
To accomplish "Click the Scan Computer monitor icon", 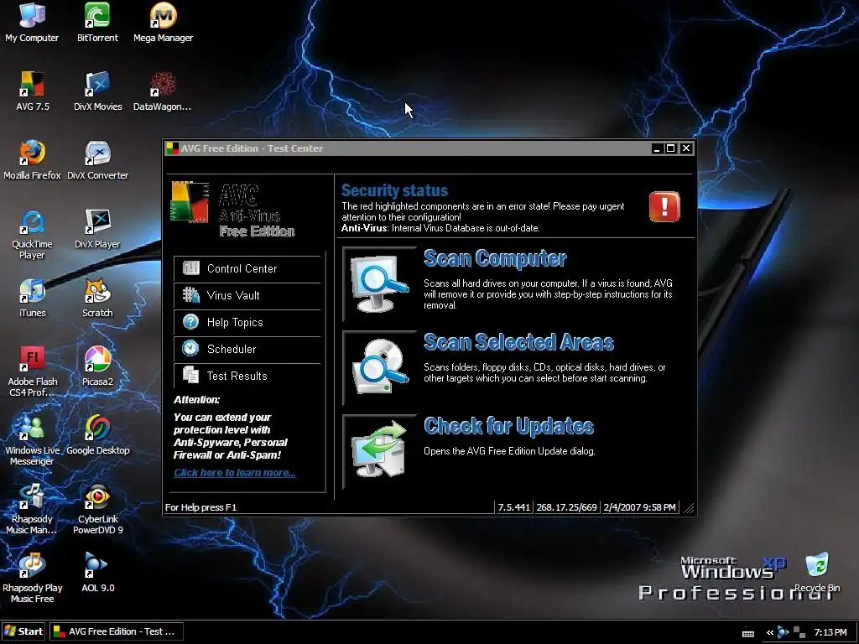I will pos(379,283).
